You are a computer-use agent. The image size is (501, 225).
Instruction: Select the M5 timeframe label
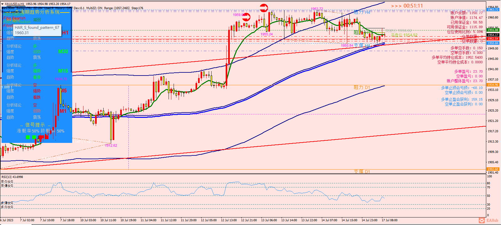tap(63, 91)
